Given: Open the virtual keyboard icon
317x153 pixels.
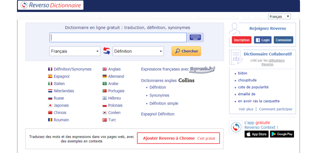Looking at the screenshot, I should pyautogui.click(x=195, y=37).
